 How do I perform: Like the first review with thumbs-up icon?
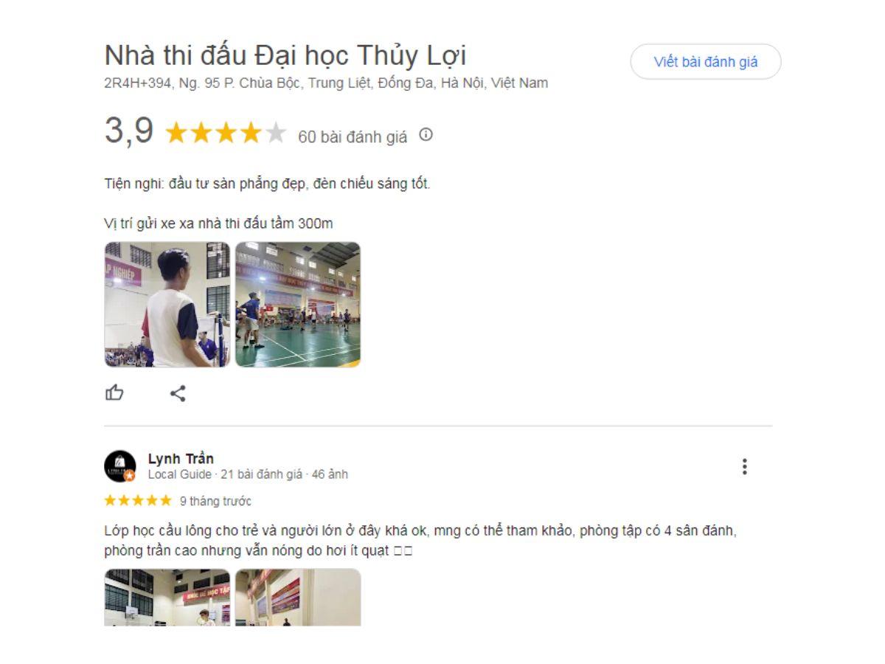coord(114,392)
